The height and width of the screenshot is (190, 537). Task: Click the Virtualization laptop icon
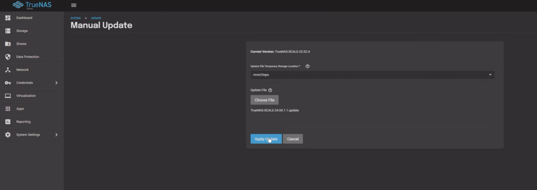coord(8,96)
